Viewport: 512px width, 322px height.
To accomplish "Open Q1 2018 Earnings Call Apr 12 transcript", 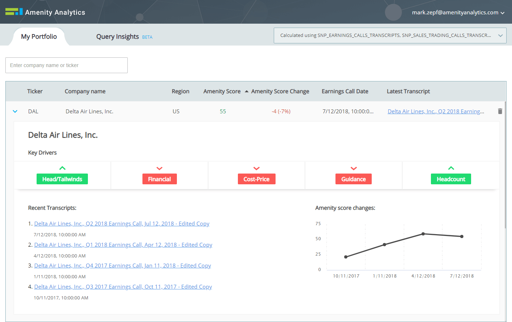I will (x=123, y=245).
